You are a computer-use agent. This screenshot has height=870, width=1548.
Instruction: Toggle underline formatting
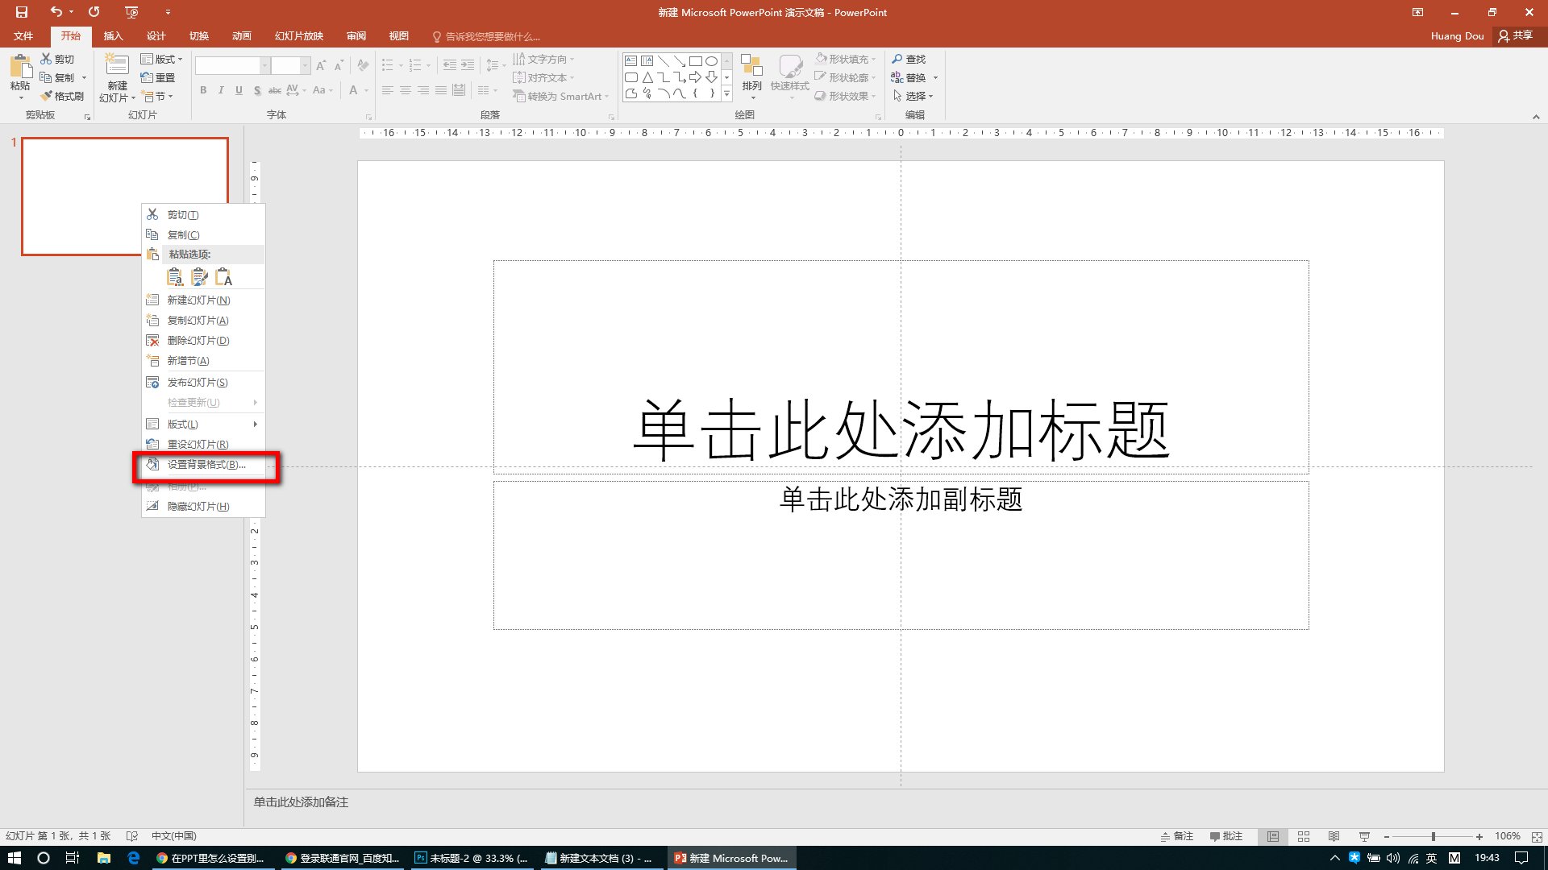tap(238, 90)
